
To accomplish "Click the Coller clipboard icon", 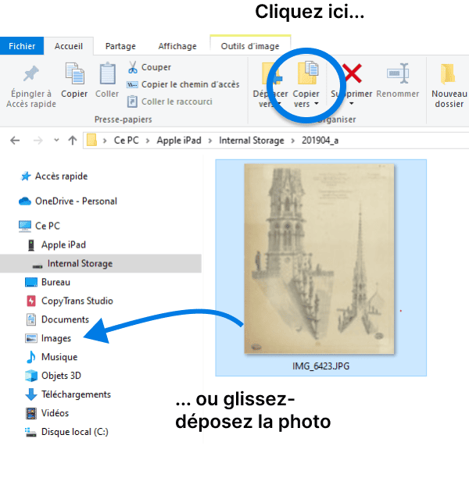I will [x=107, y=73].
